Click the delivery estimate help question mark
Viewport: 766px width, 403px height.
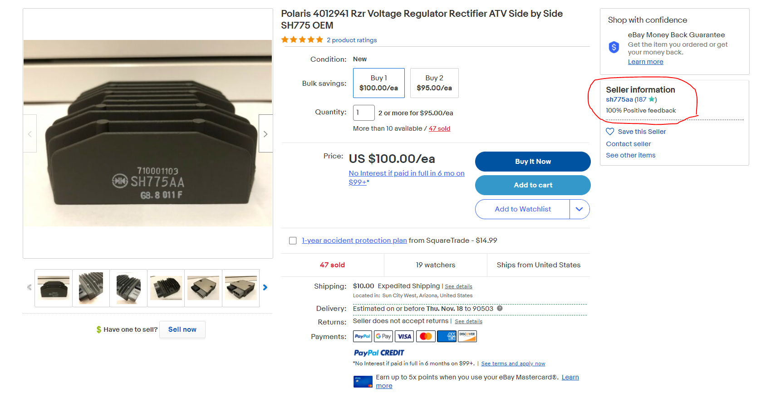[500, 309]
